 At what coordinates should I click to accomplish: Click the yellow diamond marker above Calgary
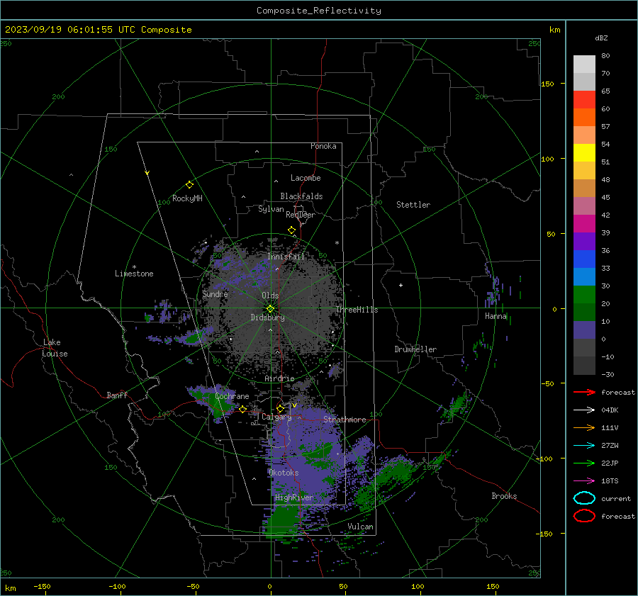point(280,408)
